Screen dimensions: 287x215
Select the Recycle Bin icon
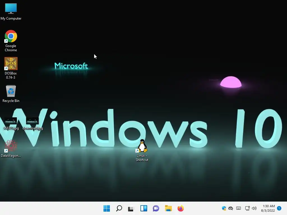tap(11, 94)
